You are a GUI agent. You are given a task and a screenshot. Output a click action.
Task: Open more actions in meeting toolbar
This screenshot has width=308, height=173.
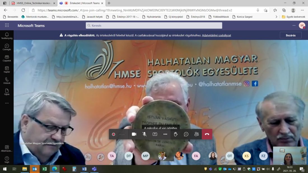(x=165, y=134)
